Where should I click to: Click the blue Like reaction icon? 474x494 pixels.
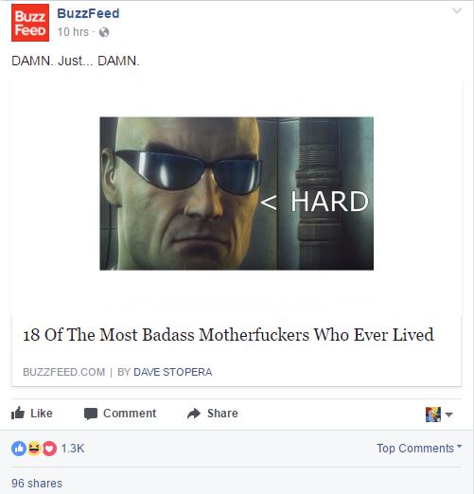point(19,449)
